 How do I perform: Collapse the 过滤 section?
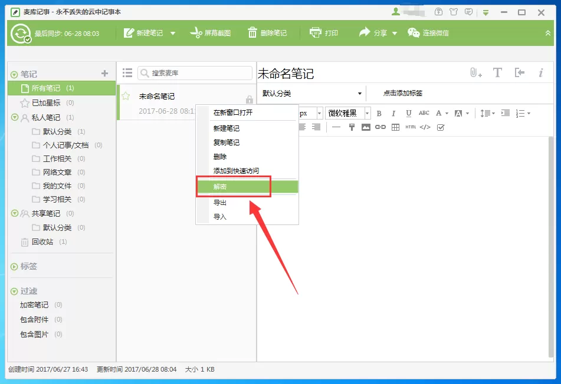tap(14, 292)
